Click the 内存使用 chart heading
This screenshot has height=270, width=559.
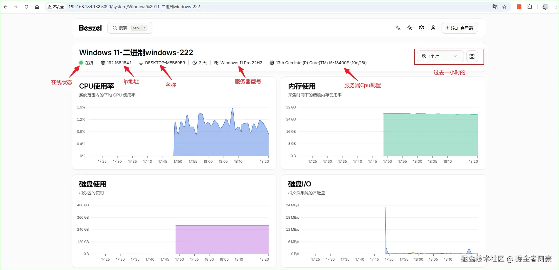(x=302, y=86)
